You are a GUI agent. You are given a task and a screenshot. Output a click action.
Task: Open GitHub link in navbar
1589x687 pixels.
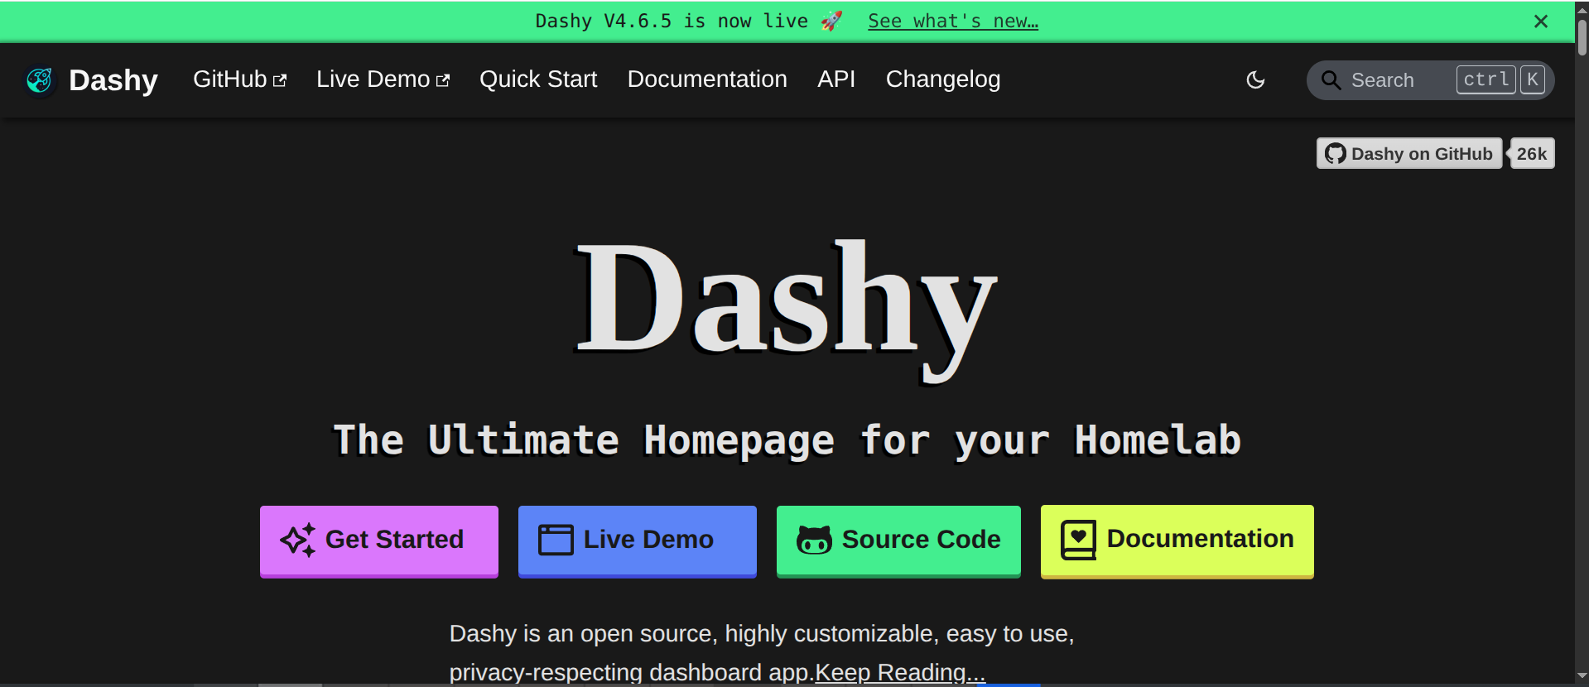(239, 79)
